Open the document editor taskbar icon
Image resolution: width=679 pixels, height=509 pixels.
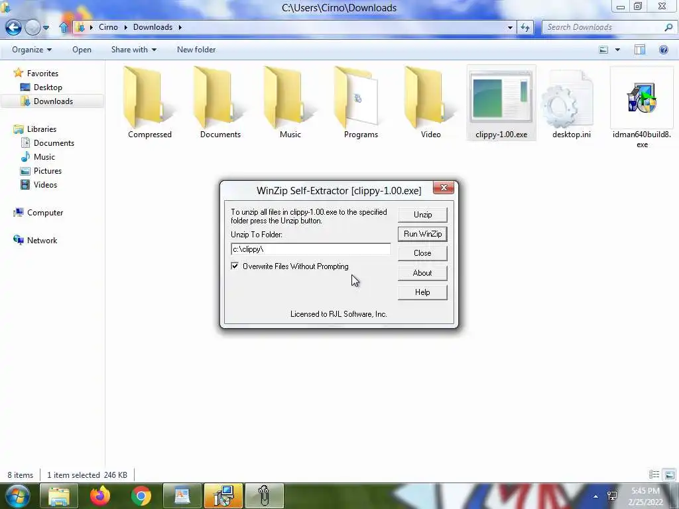tap(182, 496)
